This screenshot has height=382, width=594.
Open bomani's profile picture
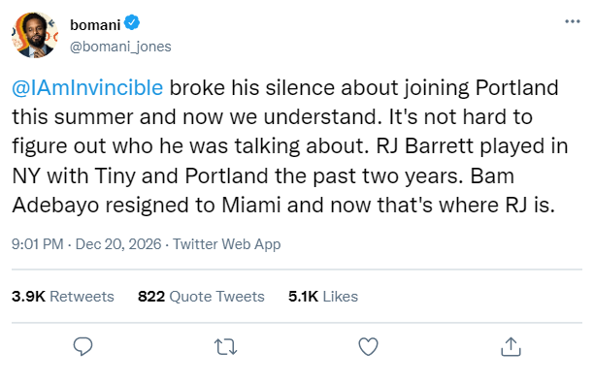(35, 35)
